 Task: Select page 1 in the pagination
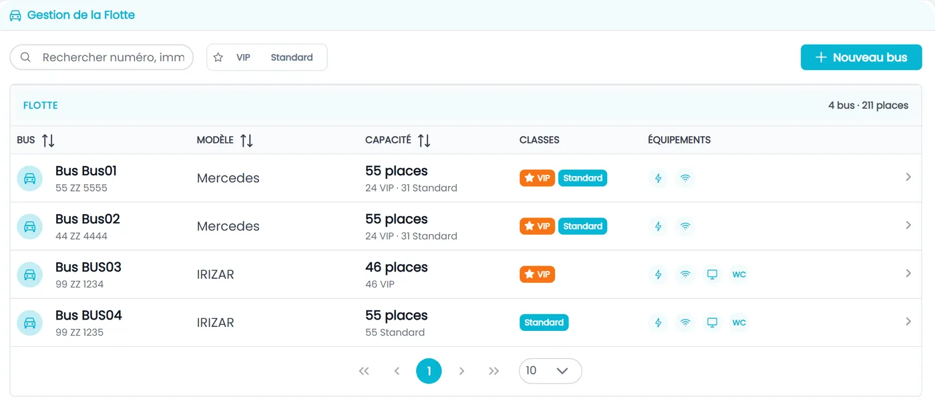pyautogui.click(x=429, y=371)
